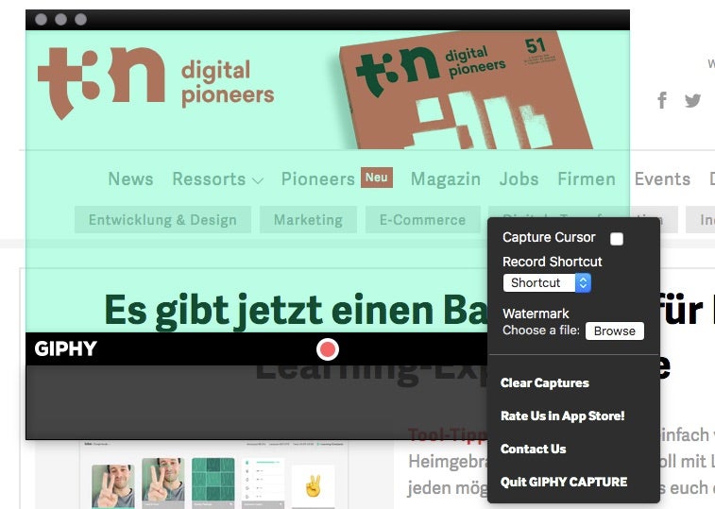Open Pioneers navigation item

pos(317,178)
